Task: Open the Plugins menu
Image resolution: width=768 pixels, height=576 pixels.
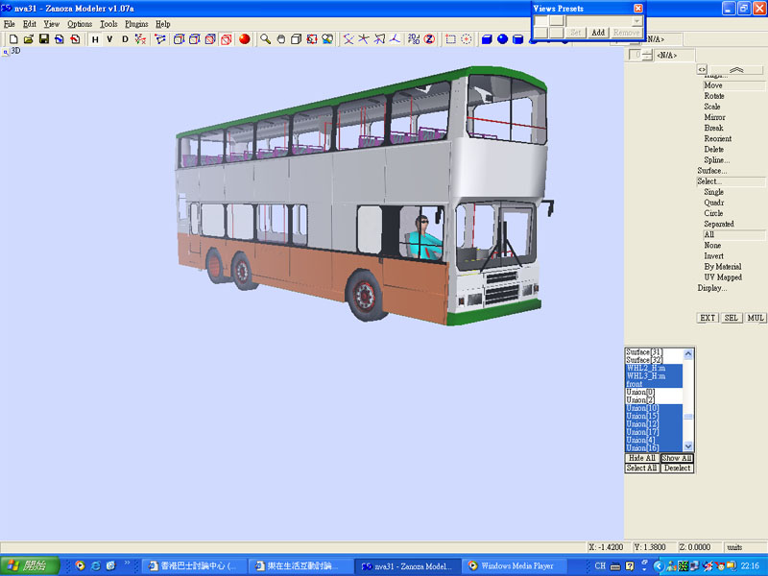Action: tap(136, 24)
